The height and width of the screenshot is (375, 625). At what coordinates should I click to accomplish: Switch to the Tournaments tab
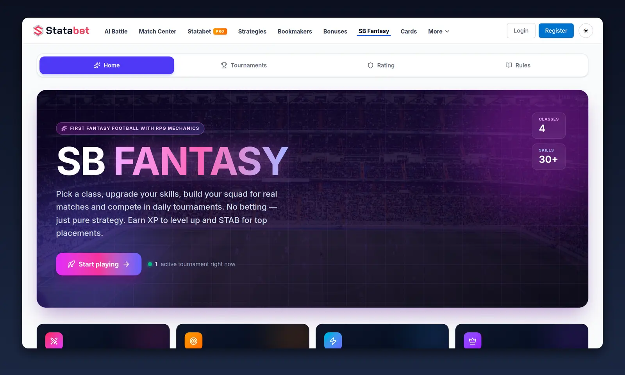(x=244, y=65)
